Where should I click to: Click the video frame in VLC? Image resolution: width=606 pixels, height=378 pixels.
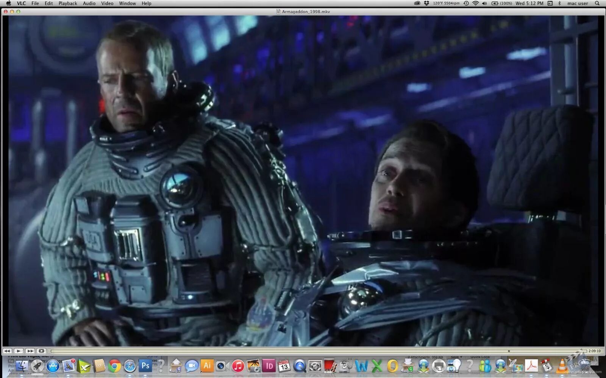(x=303, y=181)
